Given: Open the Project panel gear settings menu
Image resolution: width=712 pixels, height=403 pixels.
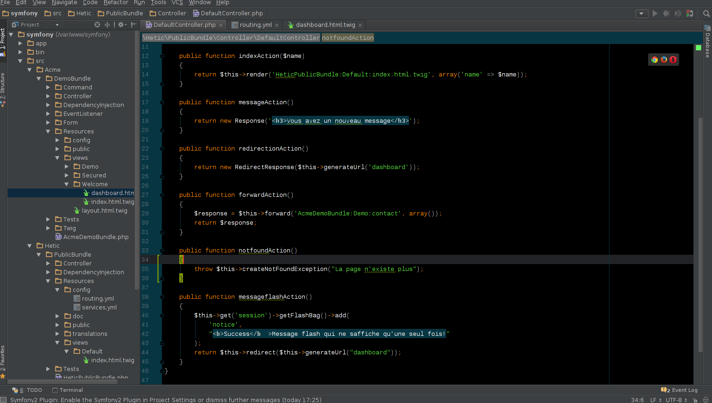Looking at the screenshot, I should click(122, 25).
